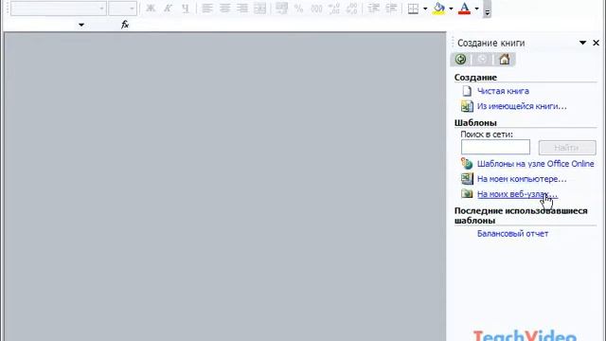Toggle underline formatting (Ч)
Image resolution: width=606 pixels, height=341 pixels.
(x=186, y=9)
